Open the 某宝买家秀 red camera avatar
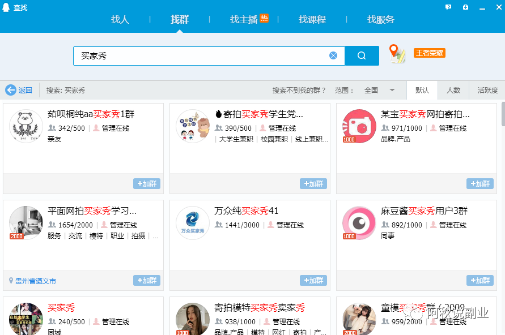Viewport: 505px width, 335px height. [x=359, y=126]
